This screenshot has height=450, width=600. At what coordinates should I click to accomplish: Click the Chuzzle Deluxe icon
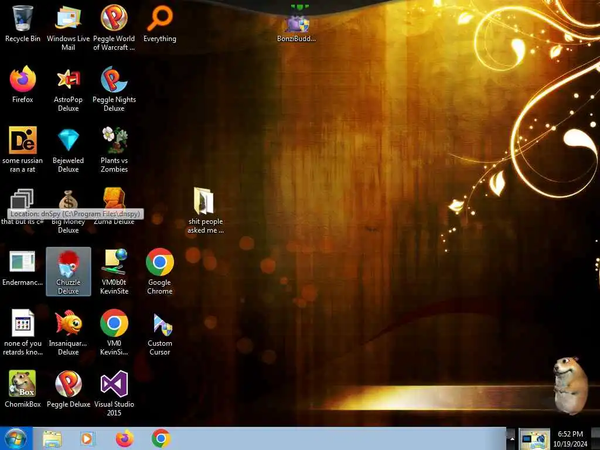click(68, 271)
